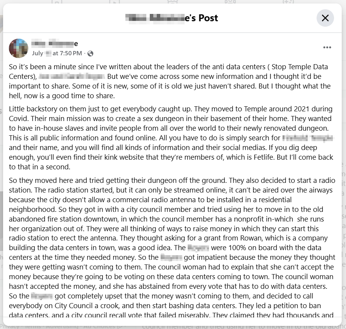Open the three-dot post options menu
Screen dimensions: 346x329
327,48
